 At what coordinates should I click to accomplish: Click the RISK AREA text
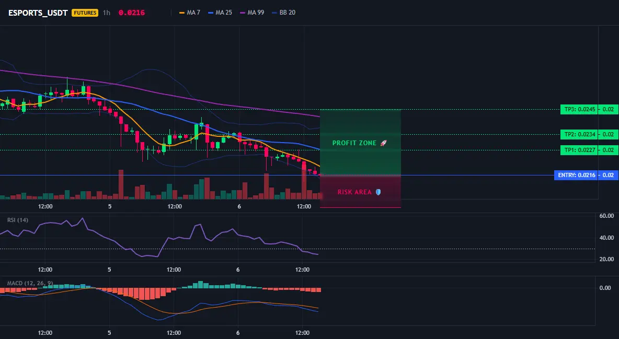(x=354, y=192)
